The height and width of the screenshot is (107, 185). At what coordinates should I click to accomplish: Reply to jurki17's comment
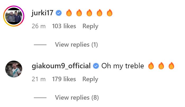90,26
